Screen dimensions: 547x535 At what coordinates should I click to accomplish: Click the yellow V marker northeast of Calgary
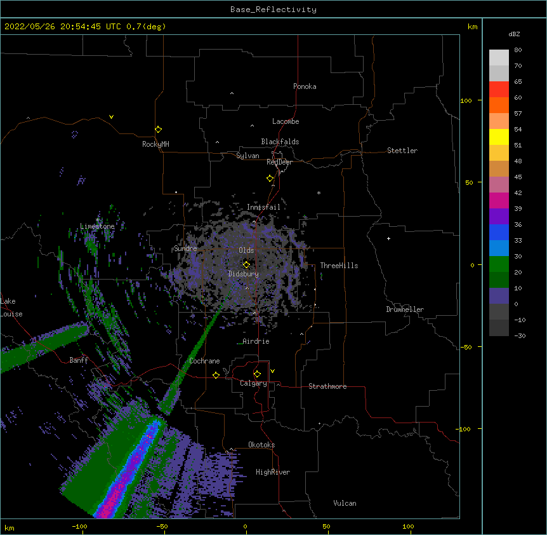[x=272, y=371]
